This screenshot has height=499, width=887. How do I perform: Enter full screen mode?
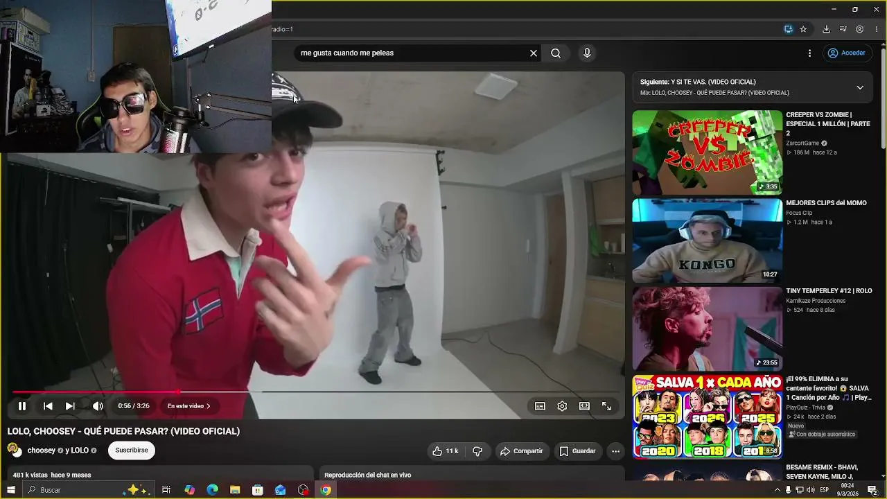[606, 406]
